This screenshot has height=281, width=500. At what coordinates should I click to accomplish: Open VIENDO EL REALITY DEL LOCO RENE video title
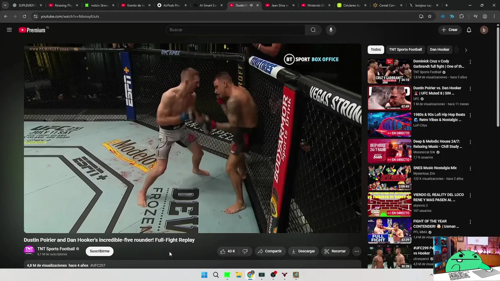[x=438, y=197]
